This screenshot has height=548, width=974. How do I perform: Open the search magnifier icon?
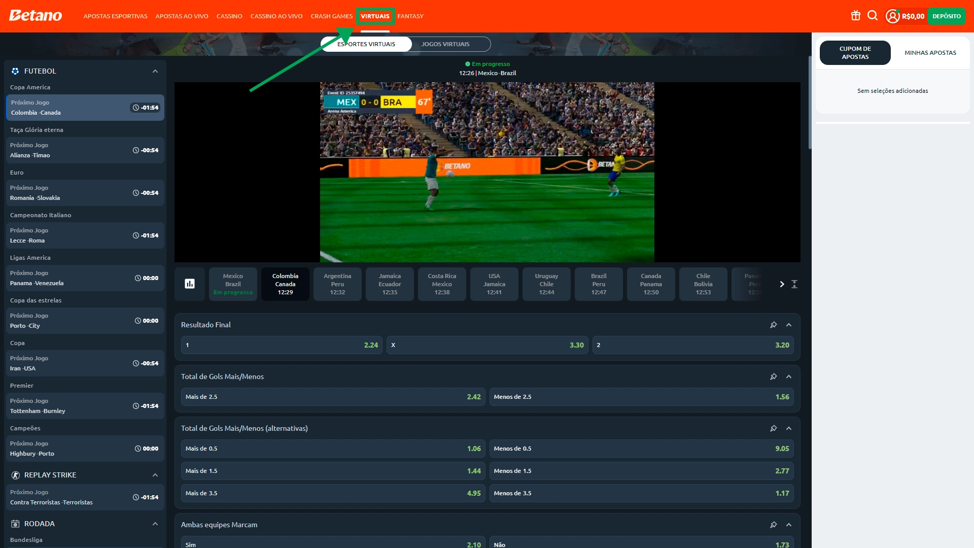click(873, 16)
